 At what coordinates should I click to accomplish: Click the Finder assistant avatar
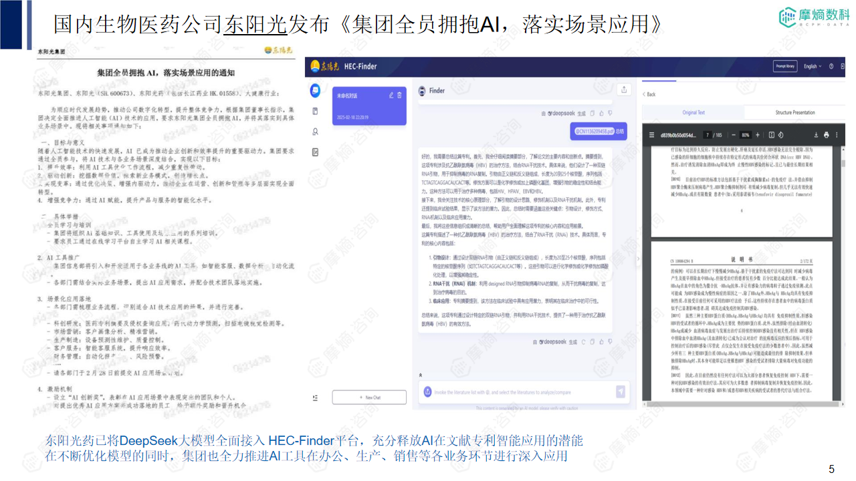tap(422, 90)
